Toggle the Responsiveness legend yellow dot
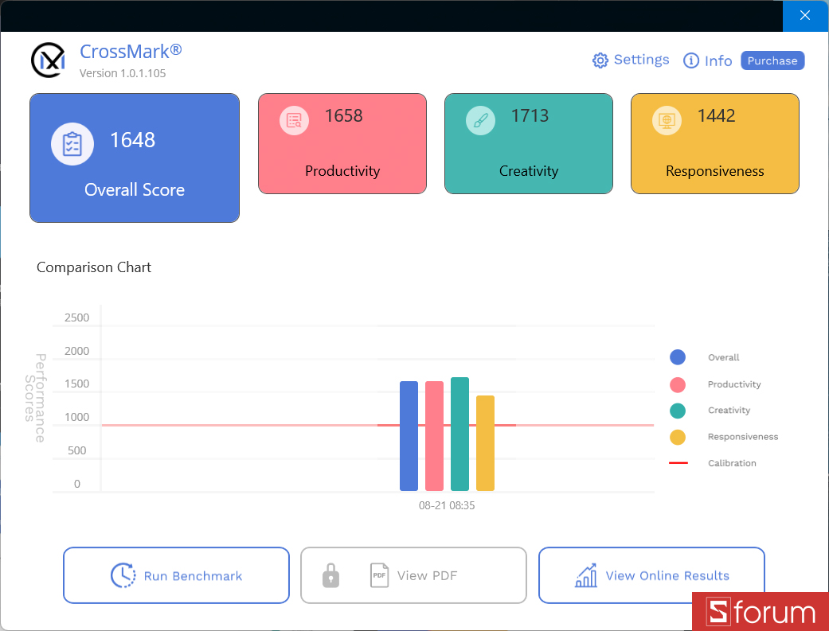Image resolution: width=829 pixels, height=631 pixels. tap(677, 437)
